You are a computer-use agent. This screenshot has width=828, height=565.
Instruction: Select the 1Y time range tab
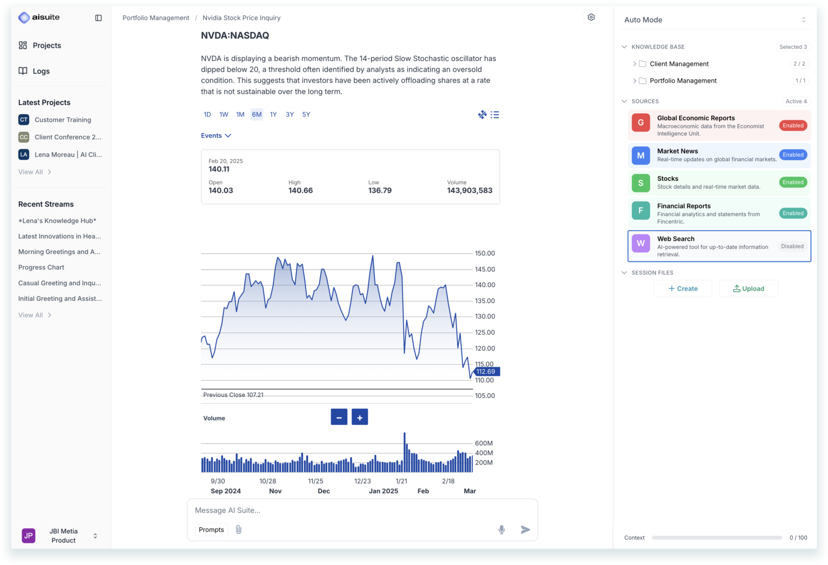tap(273, 114)
